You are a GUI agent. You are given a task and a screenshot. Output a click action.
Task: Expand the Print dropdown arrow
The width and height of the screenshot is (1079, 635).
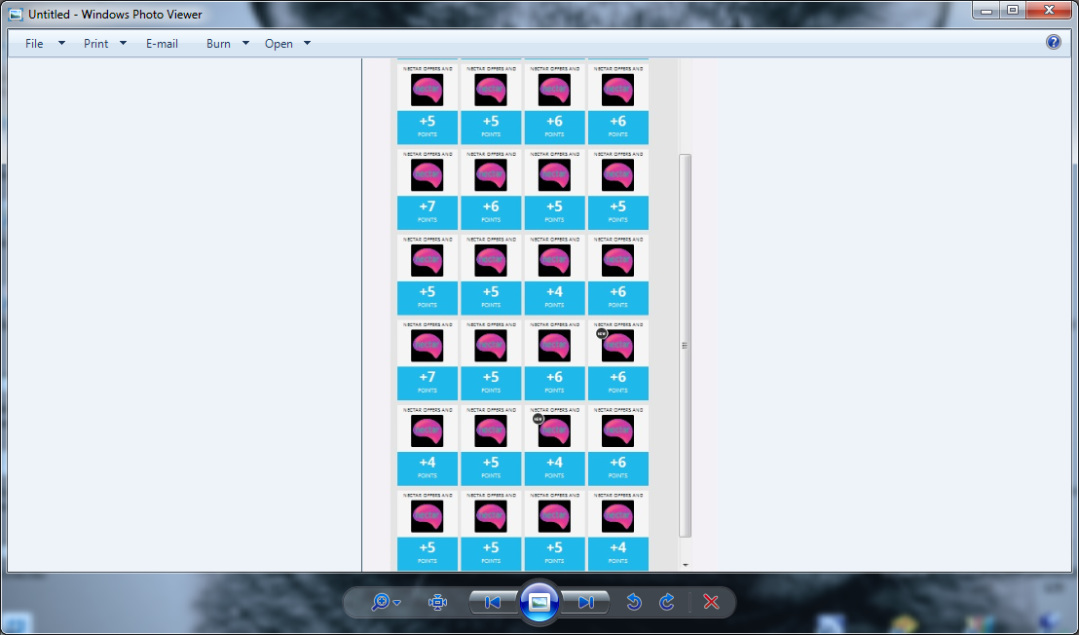pos(123,44)
